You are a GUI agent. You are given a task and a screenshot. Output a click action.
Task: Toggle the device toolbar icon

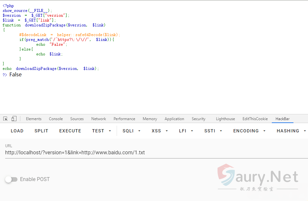click(x=14, y=119)
